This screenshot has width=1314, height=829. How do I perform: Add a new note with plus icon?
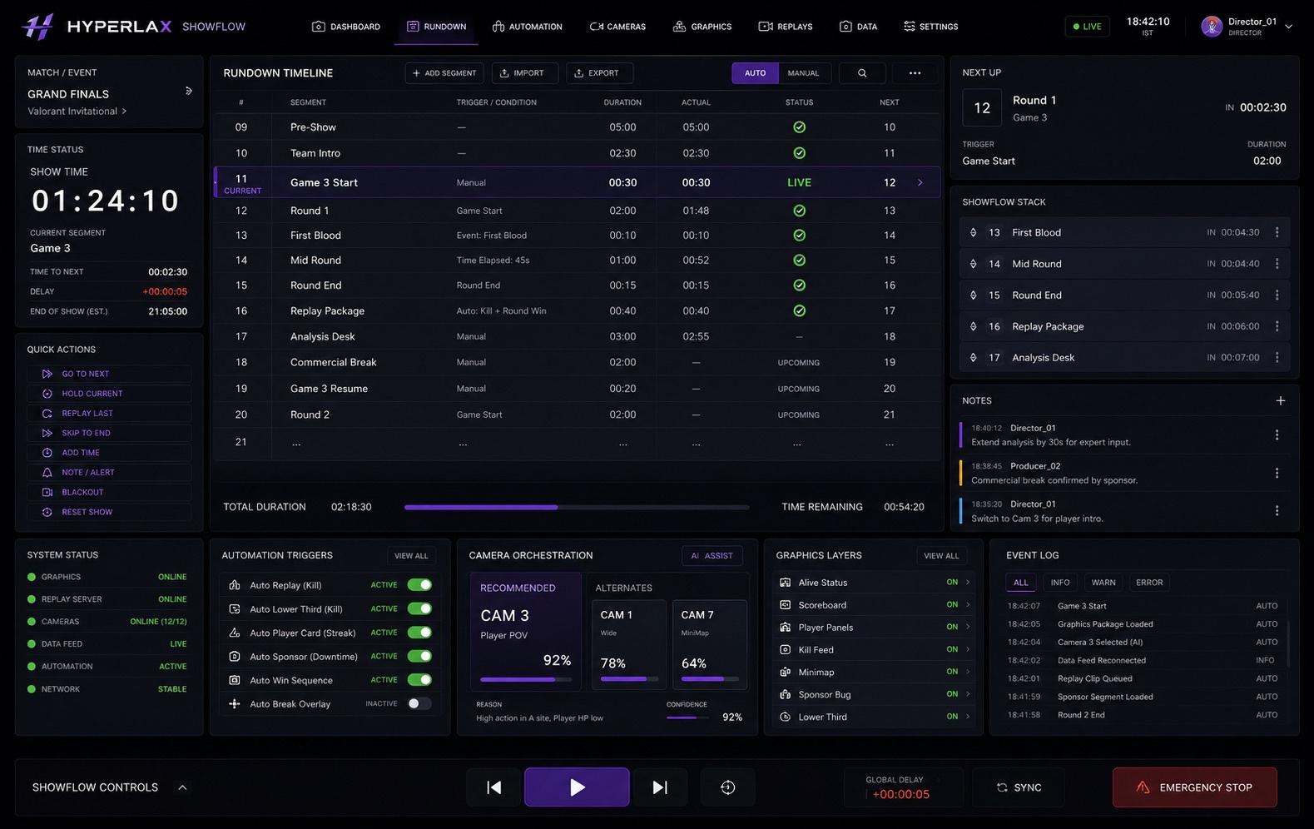click(x=1280, y=400)
